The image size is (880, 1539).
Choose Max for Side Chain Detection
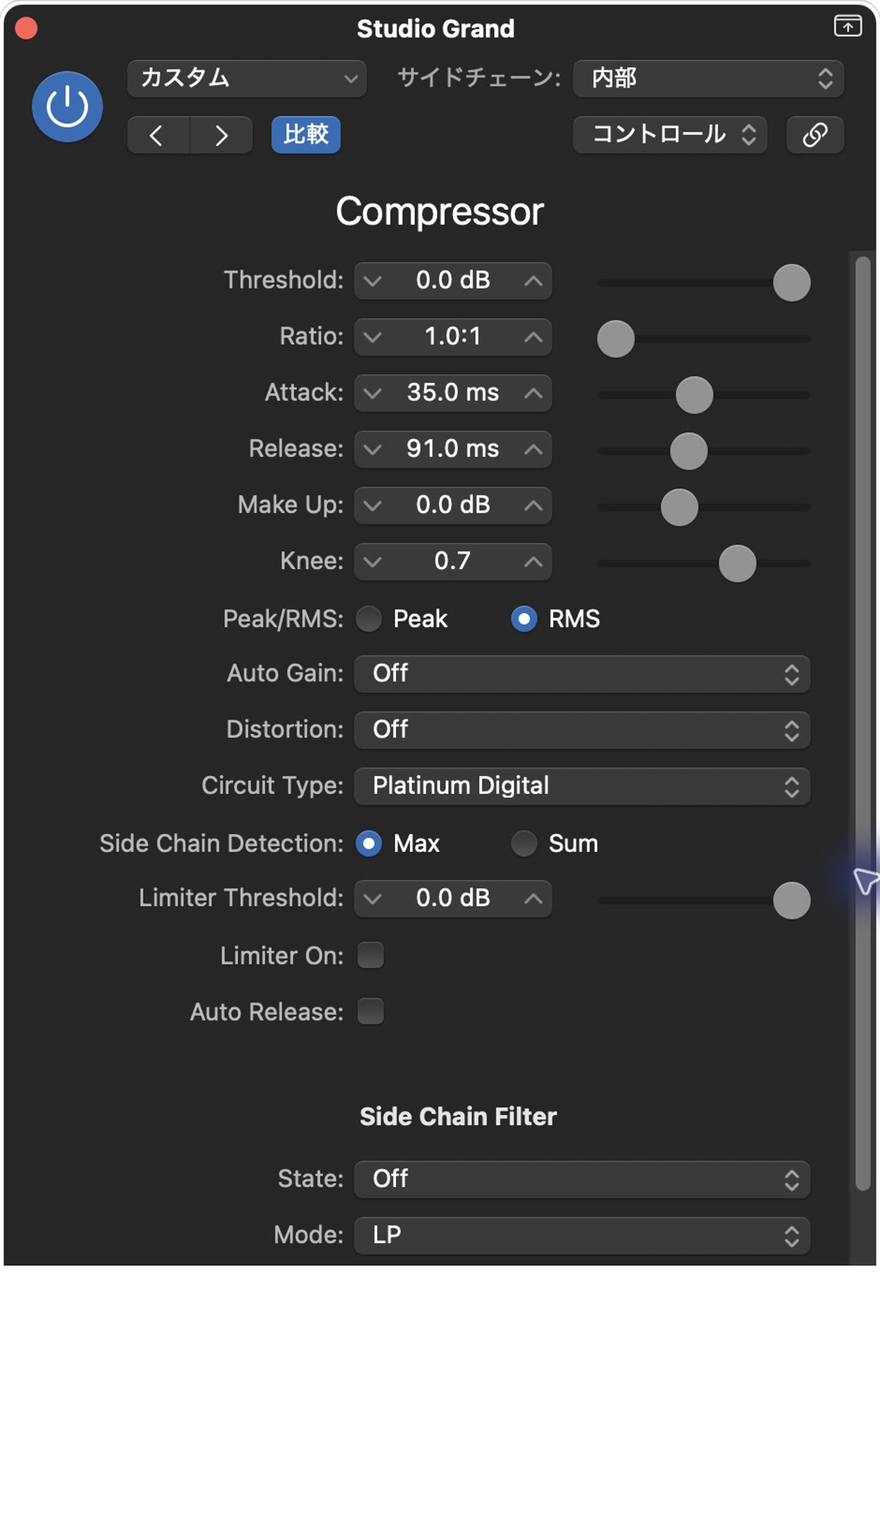pos(369,844)
